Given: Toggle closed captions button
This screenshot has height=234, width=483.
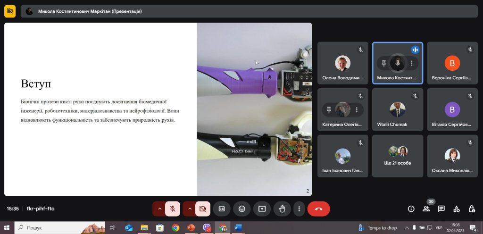Looking at the screenshot, I should (x=222, y=209).
